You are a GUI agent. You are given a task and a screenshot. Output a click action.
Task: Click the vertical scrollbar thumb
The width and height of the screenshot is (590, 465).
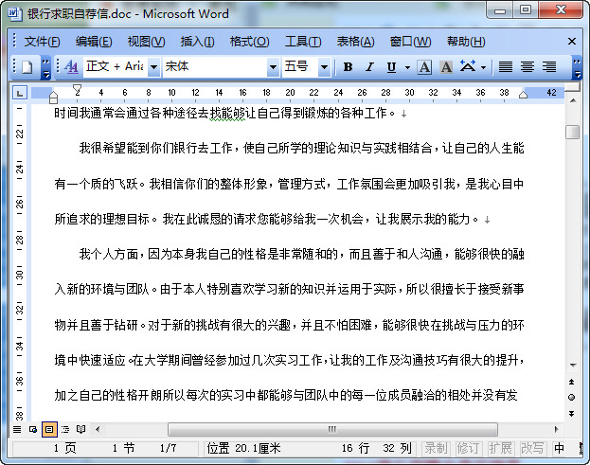tap(573, 132)
